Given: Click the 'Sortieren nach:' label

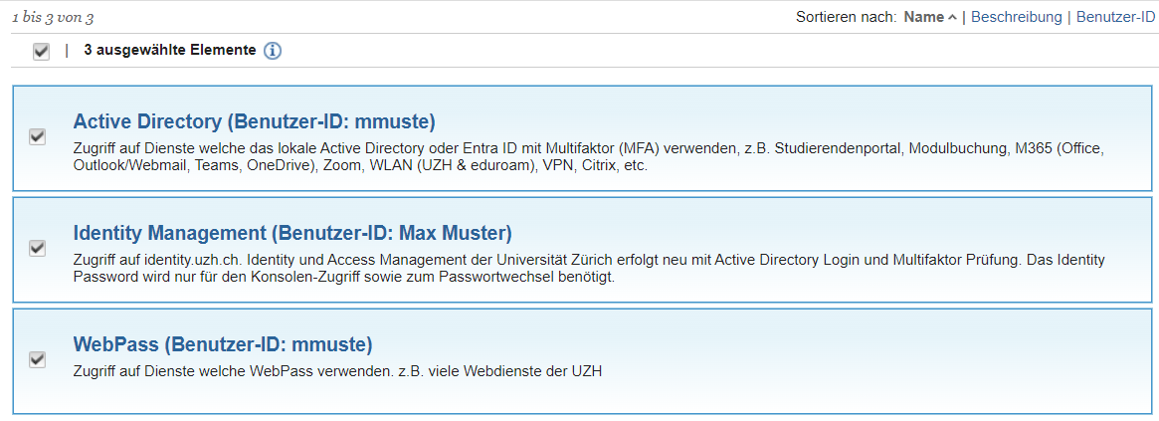Looking at the screenshot, I should tap(847, 17).
